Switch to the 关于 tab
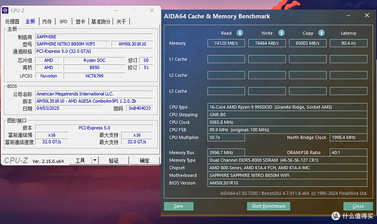This screenshot has height=224, width=377. click(121, 22)
